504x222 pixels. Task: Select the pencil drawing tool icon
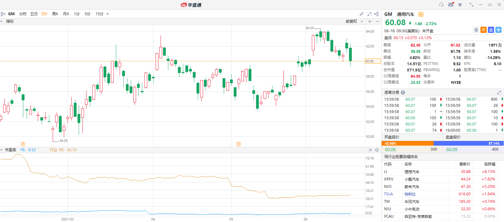click(361, 14)
